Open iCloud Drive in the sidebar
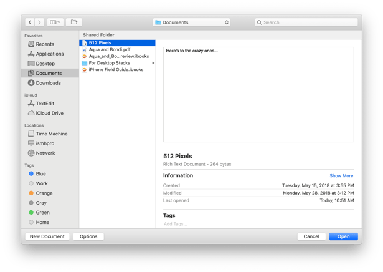The width and height of the screenshot is (383, 272). click(50, 114)
